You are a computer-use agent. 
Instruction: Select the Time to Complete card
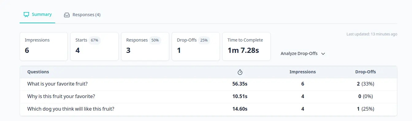pos(246,46)
